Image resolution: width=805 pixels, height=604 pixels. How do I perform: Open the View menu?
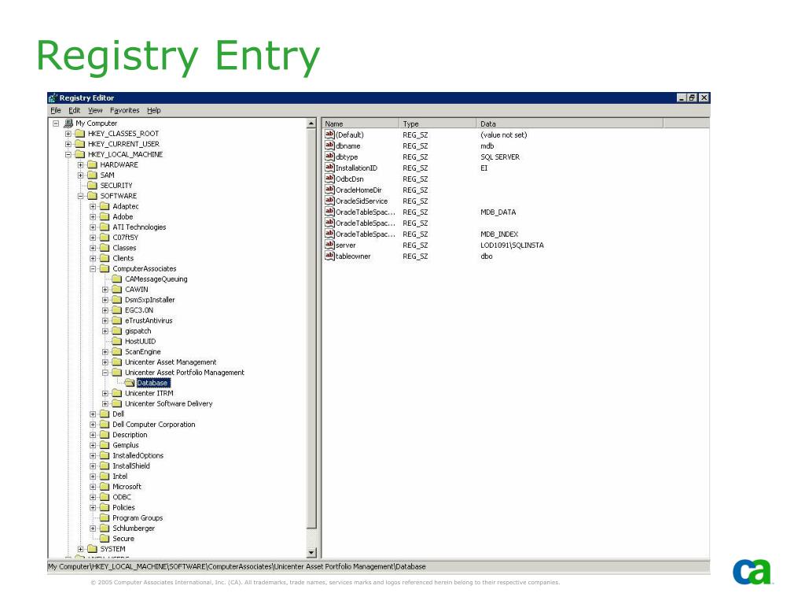(x=95, y=110)
